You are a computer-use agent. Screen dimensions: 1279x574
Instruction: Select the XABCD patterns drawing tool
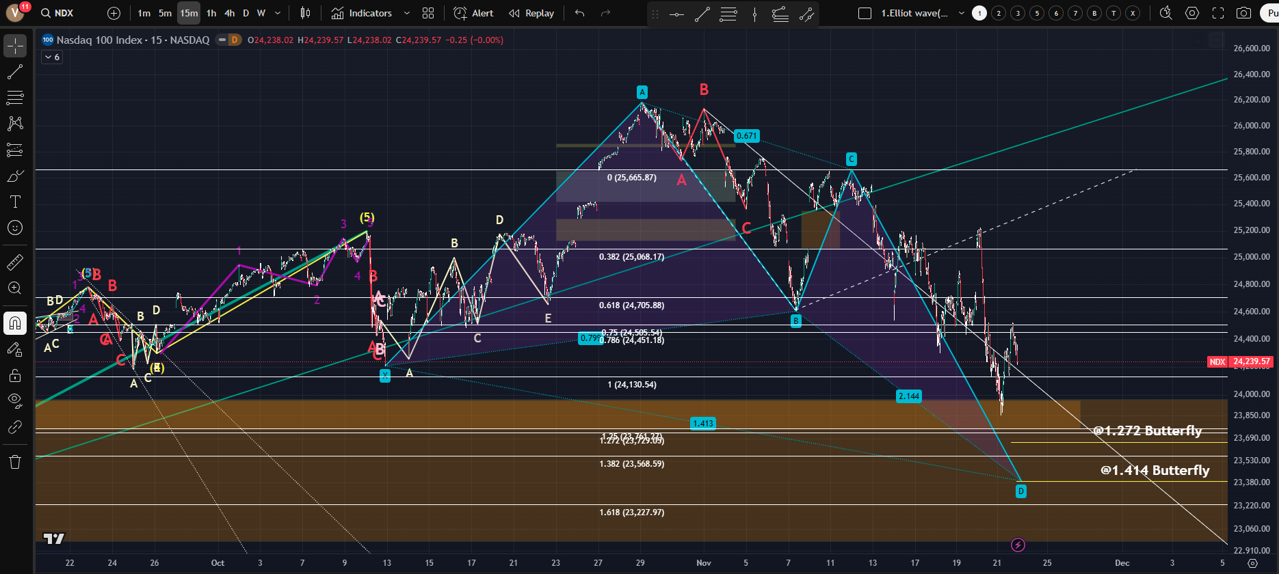click(15, 124)
